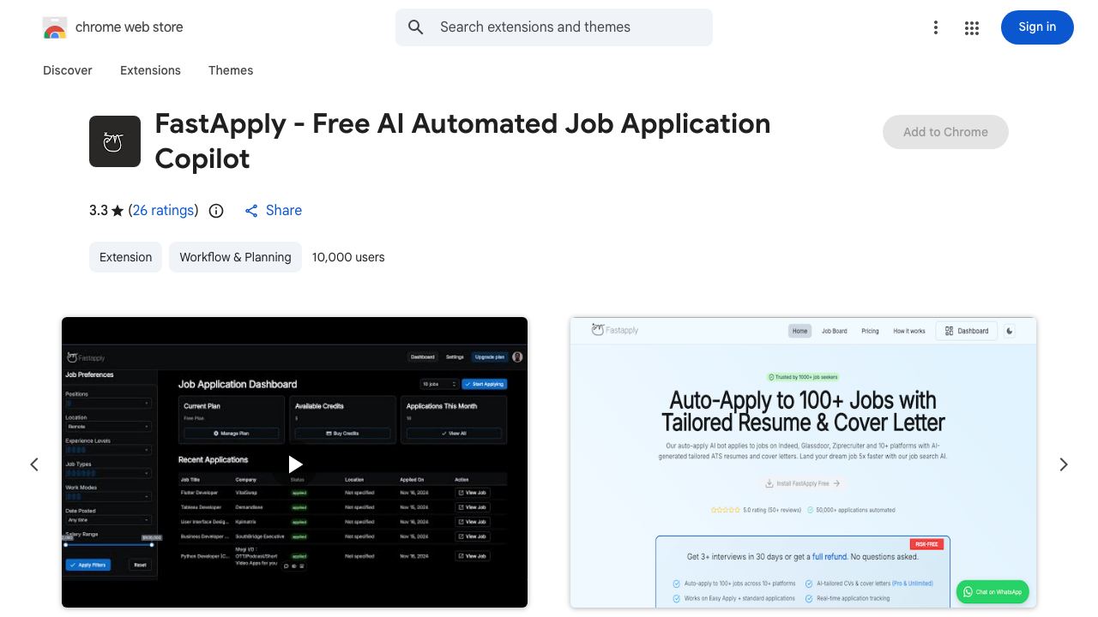This screenshot has width=1098, height=617.
Task: Click the 10,000 users text
Action: pyautogui.click(x=348, y=257)
